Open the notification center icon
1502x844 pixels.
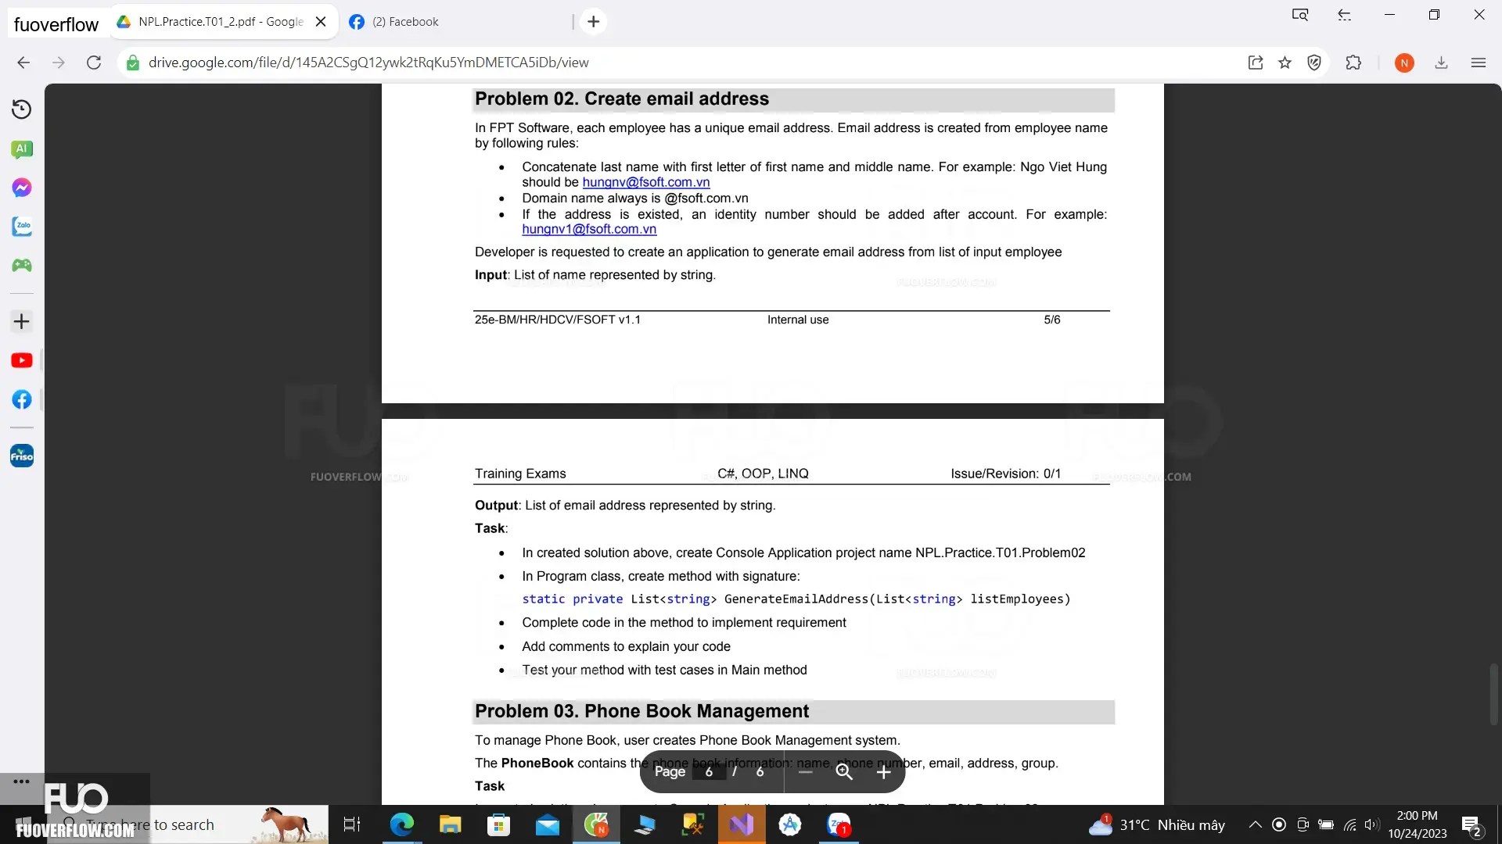coord(1471,825)
